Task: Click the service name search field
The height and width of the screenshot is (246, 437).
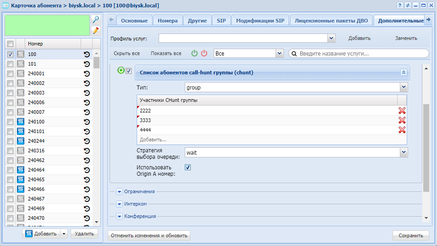Action: [x=362, y=54]
